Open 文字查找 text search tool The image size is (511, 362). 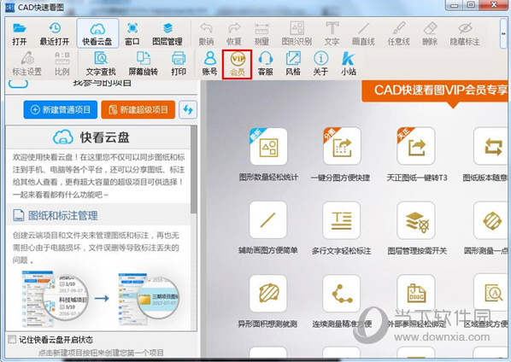[101, 63]
